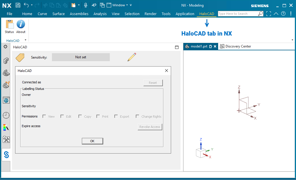
Task: Open the History clock icon in sidebar
Action: (x=6, y=115)
